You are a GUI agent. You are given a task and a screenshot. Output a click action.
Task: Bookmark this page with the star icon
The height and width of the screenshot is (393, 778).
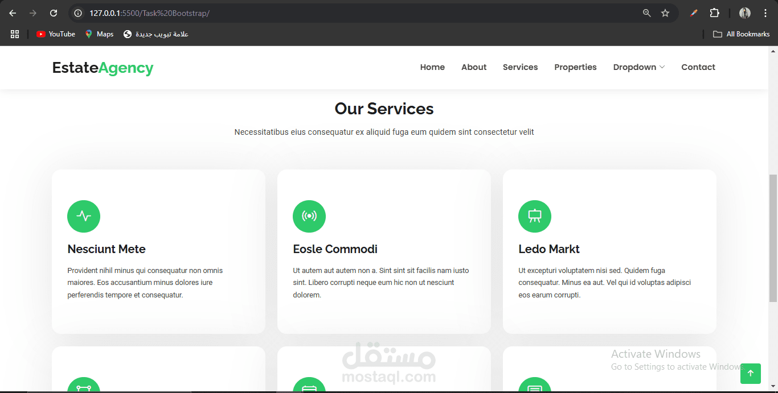point(665,13)
